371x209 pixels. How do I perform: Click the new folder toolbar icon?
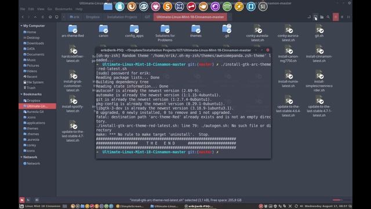click(x=322, y=17)
